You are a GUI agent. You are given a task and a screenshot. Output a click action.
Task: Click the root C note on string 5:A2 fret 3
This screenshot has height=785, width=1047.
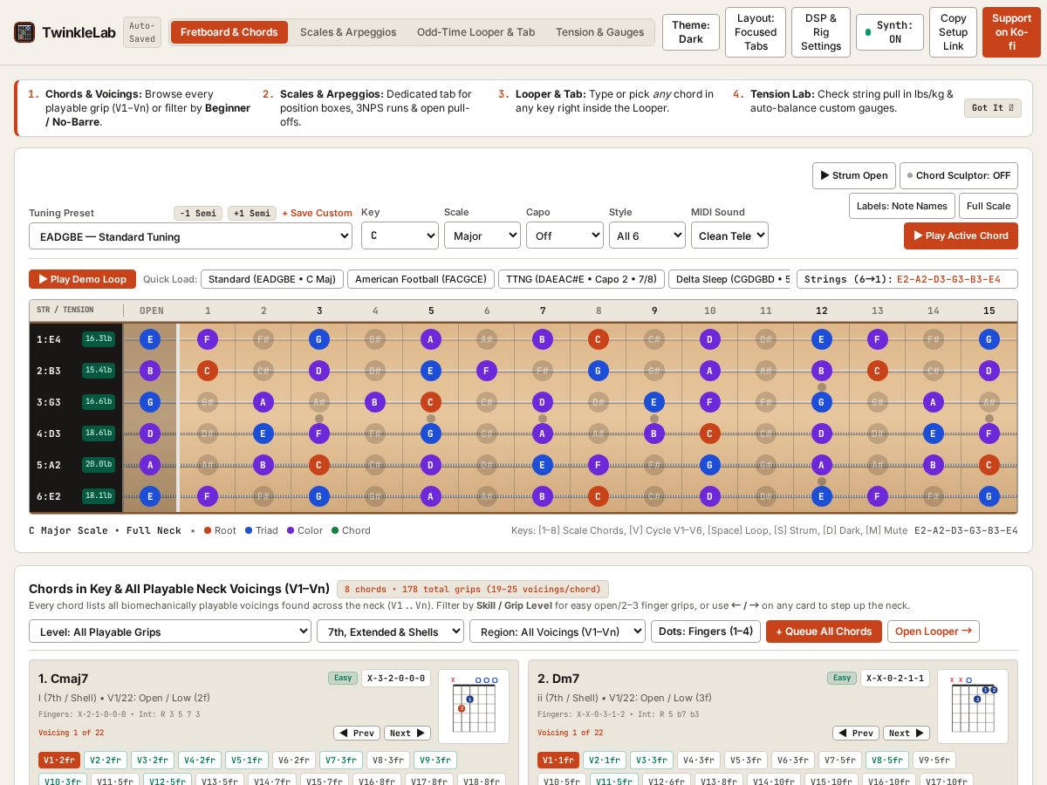pos(319,465)
